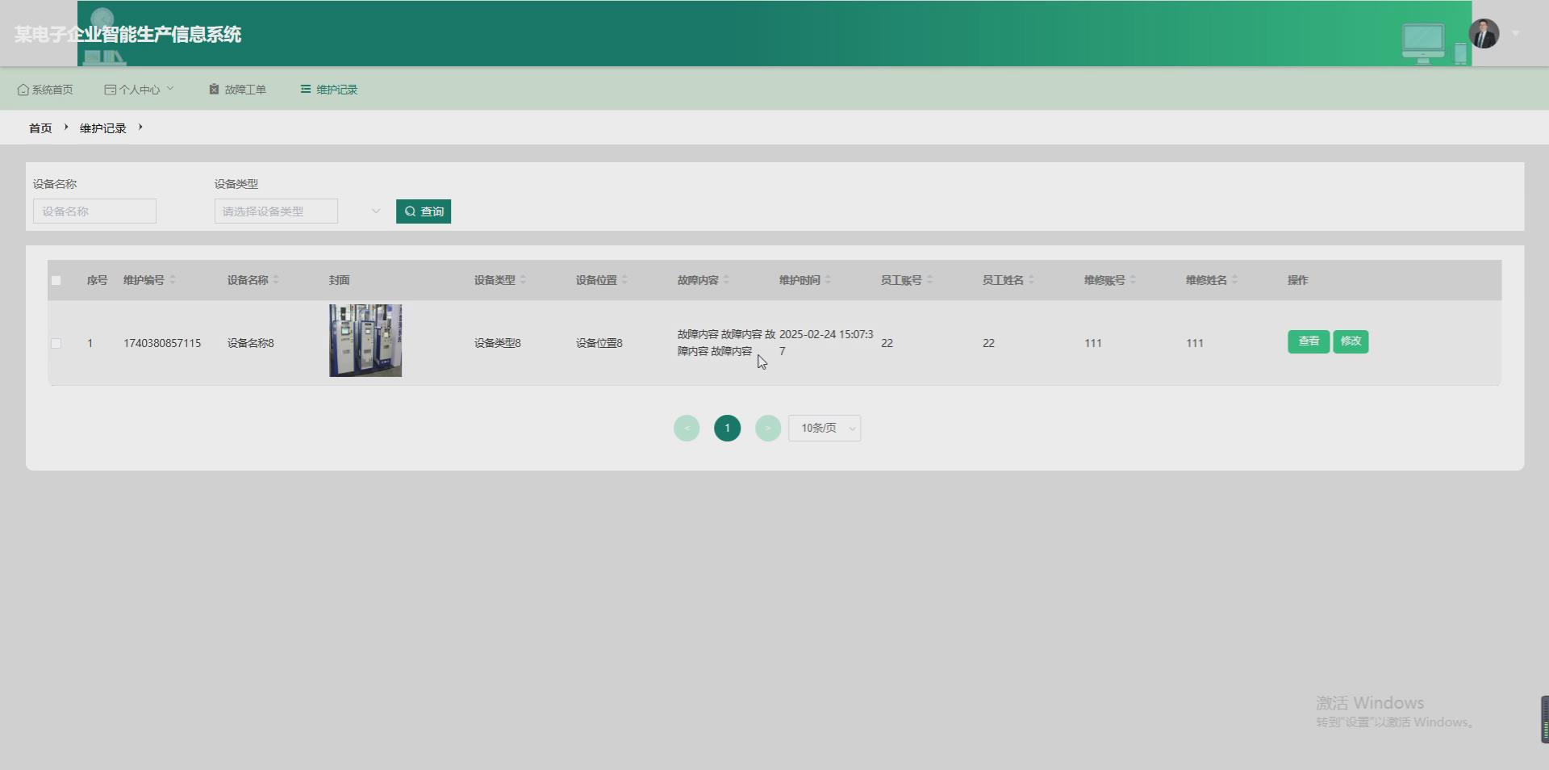Focus the 设备名称 search input
1549x770 pixels.
click(94, 211)
